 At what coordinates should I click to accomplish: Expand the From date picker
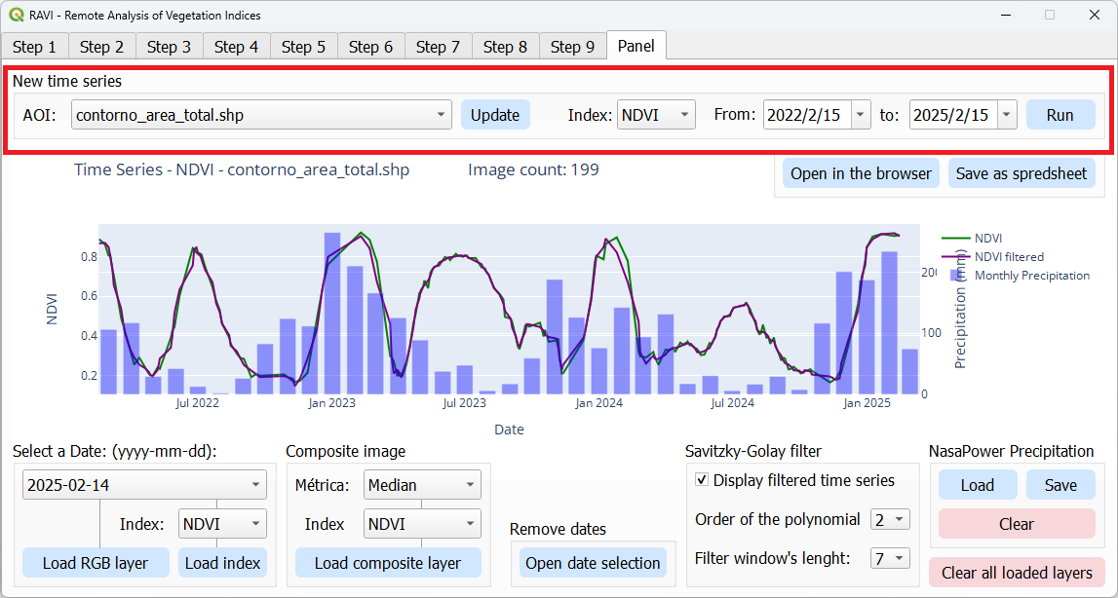click(x=859, y=114)
